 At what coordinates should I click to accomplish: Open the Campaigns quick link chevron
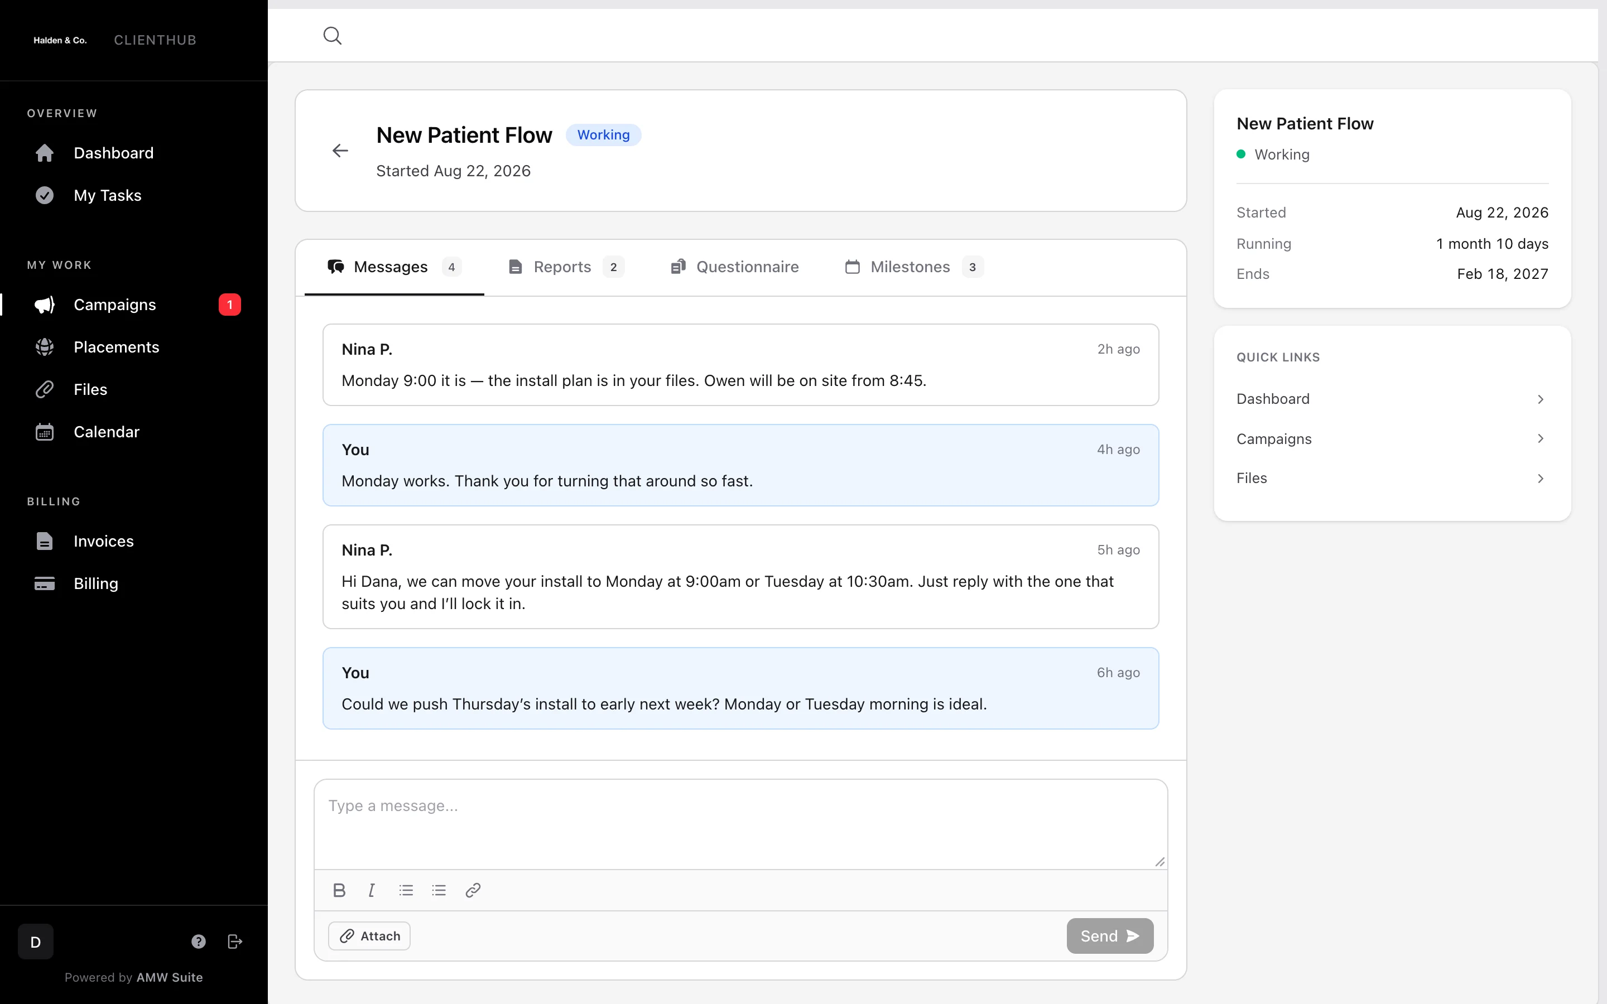pyautogui.click(x=1541, y=438)
